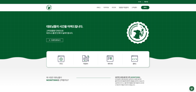
Task: Click the plus icon in 자세히 알아보기
Action: click(49, 40)
